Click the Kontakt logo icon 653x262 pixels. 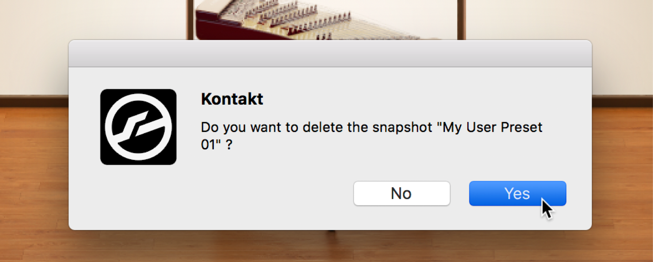(138, 127)
